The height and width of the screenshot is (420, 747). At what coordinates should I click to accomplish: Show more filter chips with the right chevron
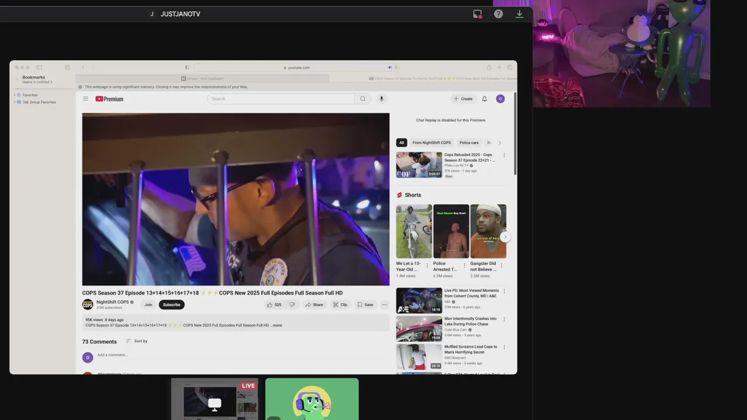(500, 143)
